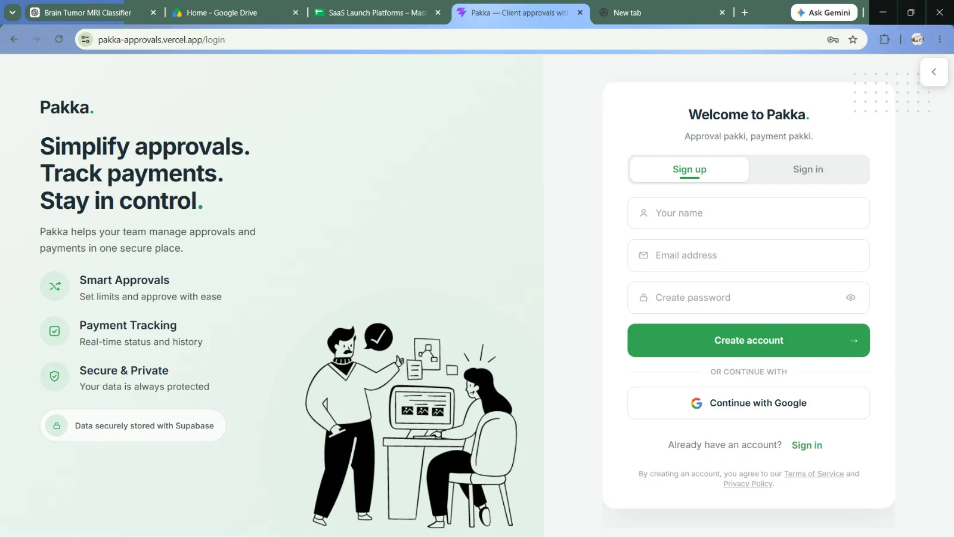Viewport: 954px width, 537px height.
Task: Click the lock icon beside Supabase text
Action: [57, 425]
